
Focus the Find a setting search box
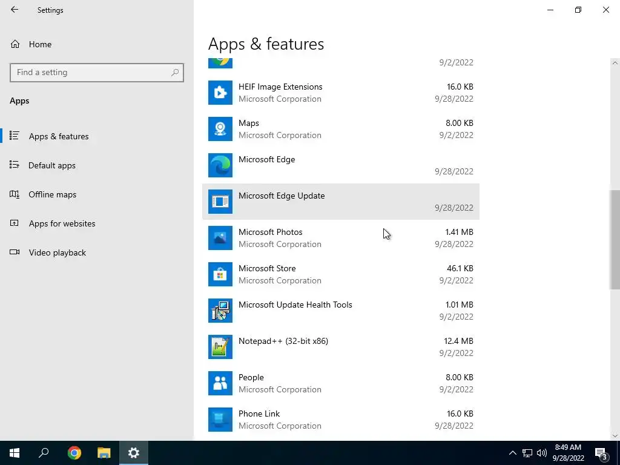(x=97, y=73)
